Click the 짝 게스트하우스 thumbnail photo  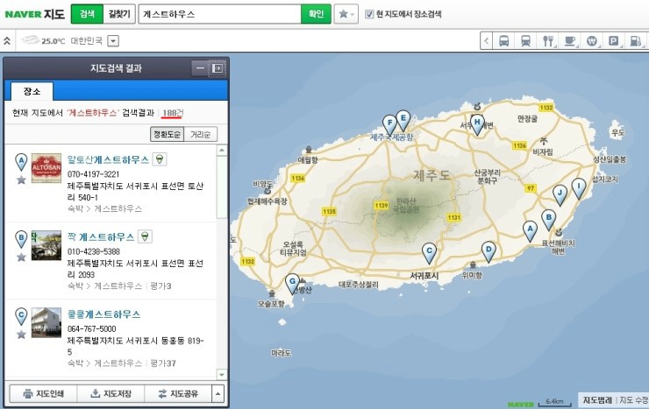46,245
